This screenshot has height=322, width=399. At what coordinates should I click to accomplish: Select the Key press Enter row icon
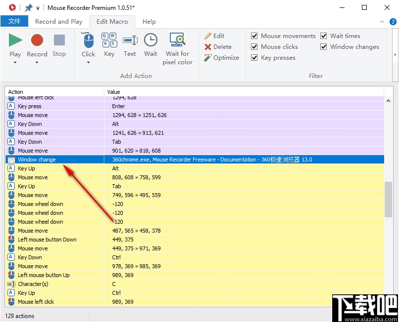coord(11,106)
